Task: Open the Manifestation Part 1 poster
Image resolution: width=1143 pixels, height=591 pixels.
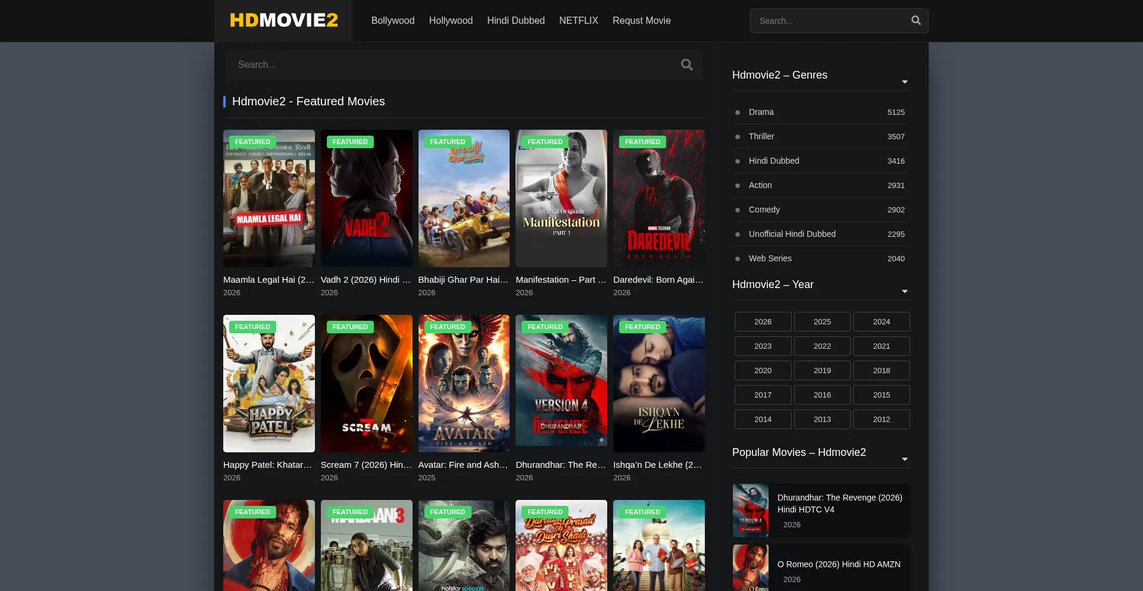Action: coord(561,198)
